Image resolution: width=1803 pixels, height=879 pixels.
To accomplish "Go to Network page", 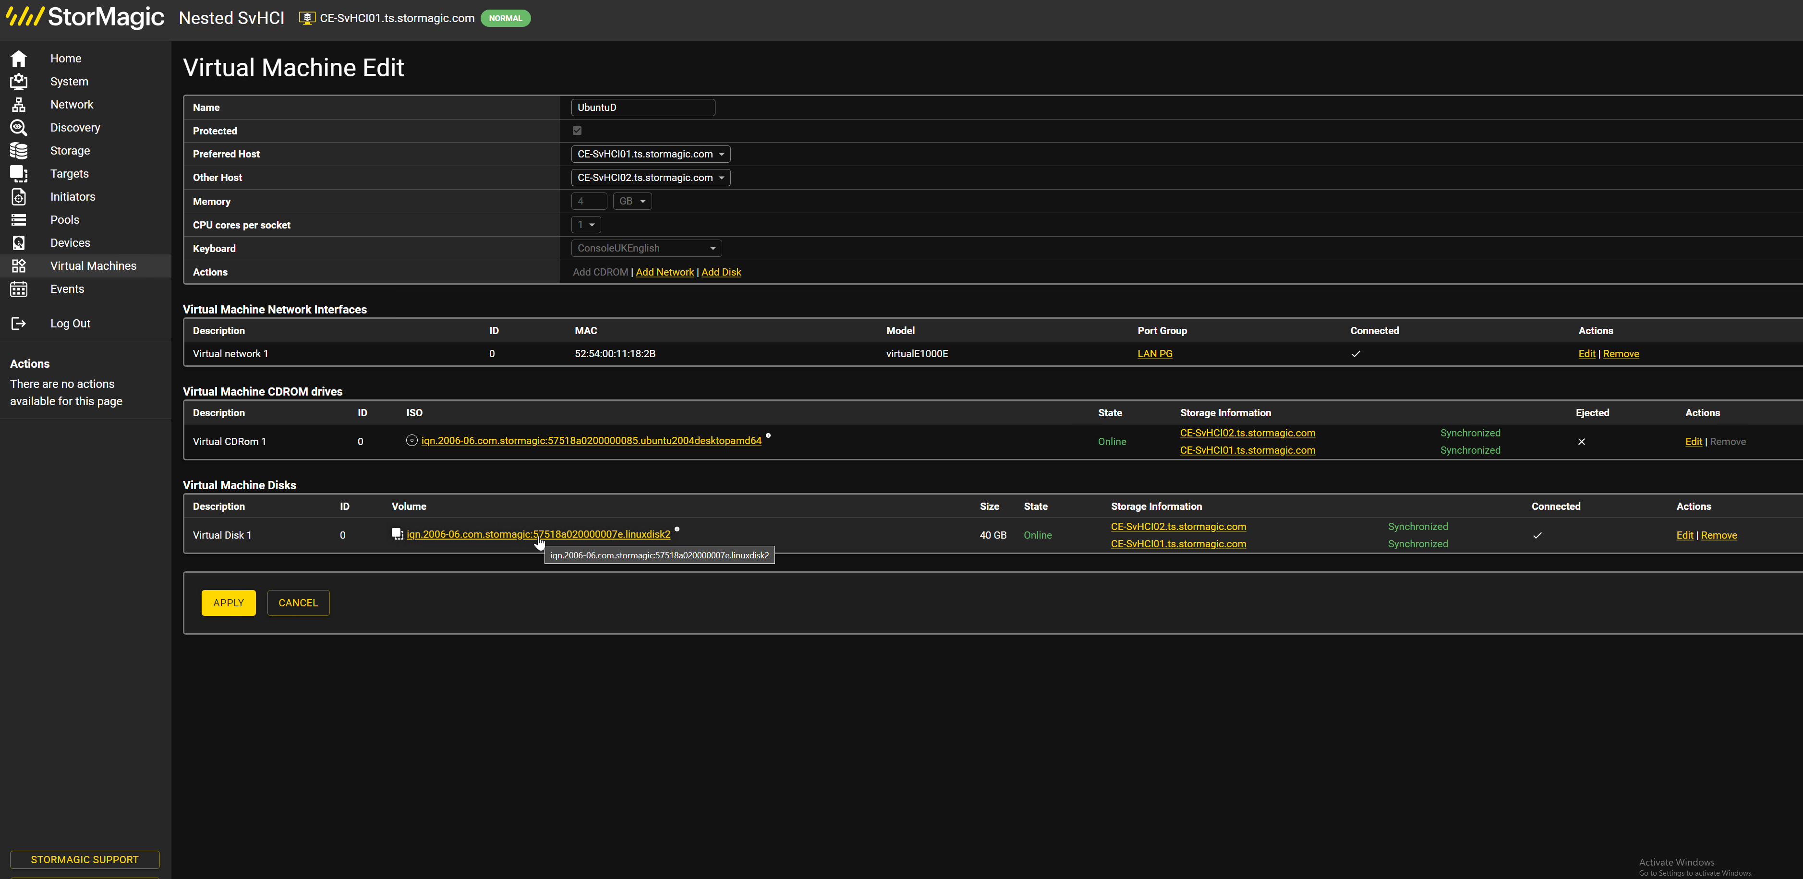I will [72, 105].
